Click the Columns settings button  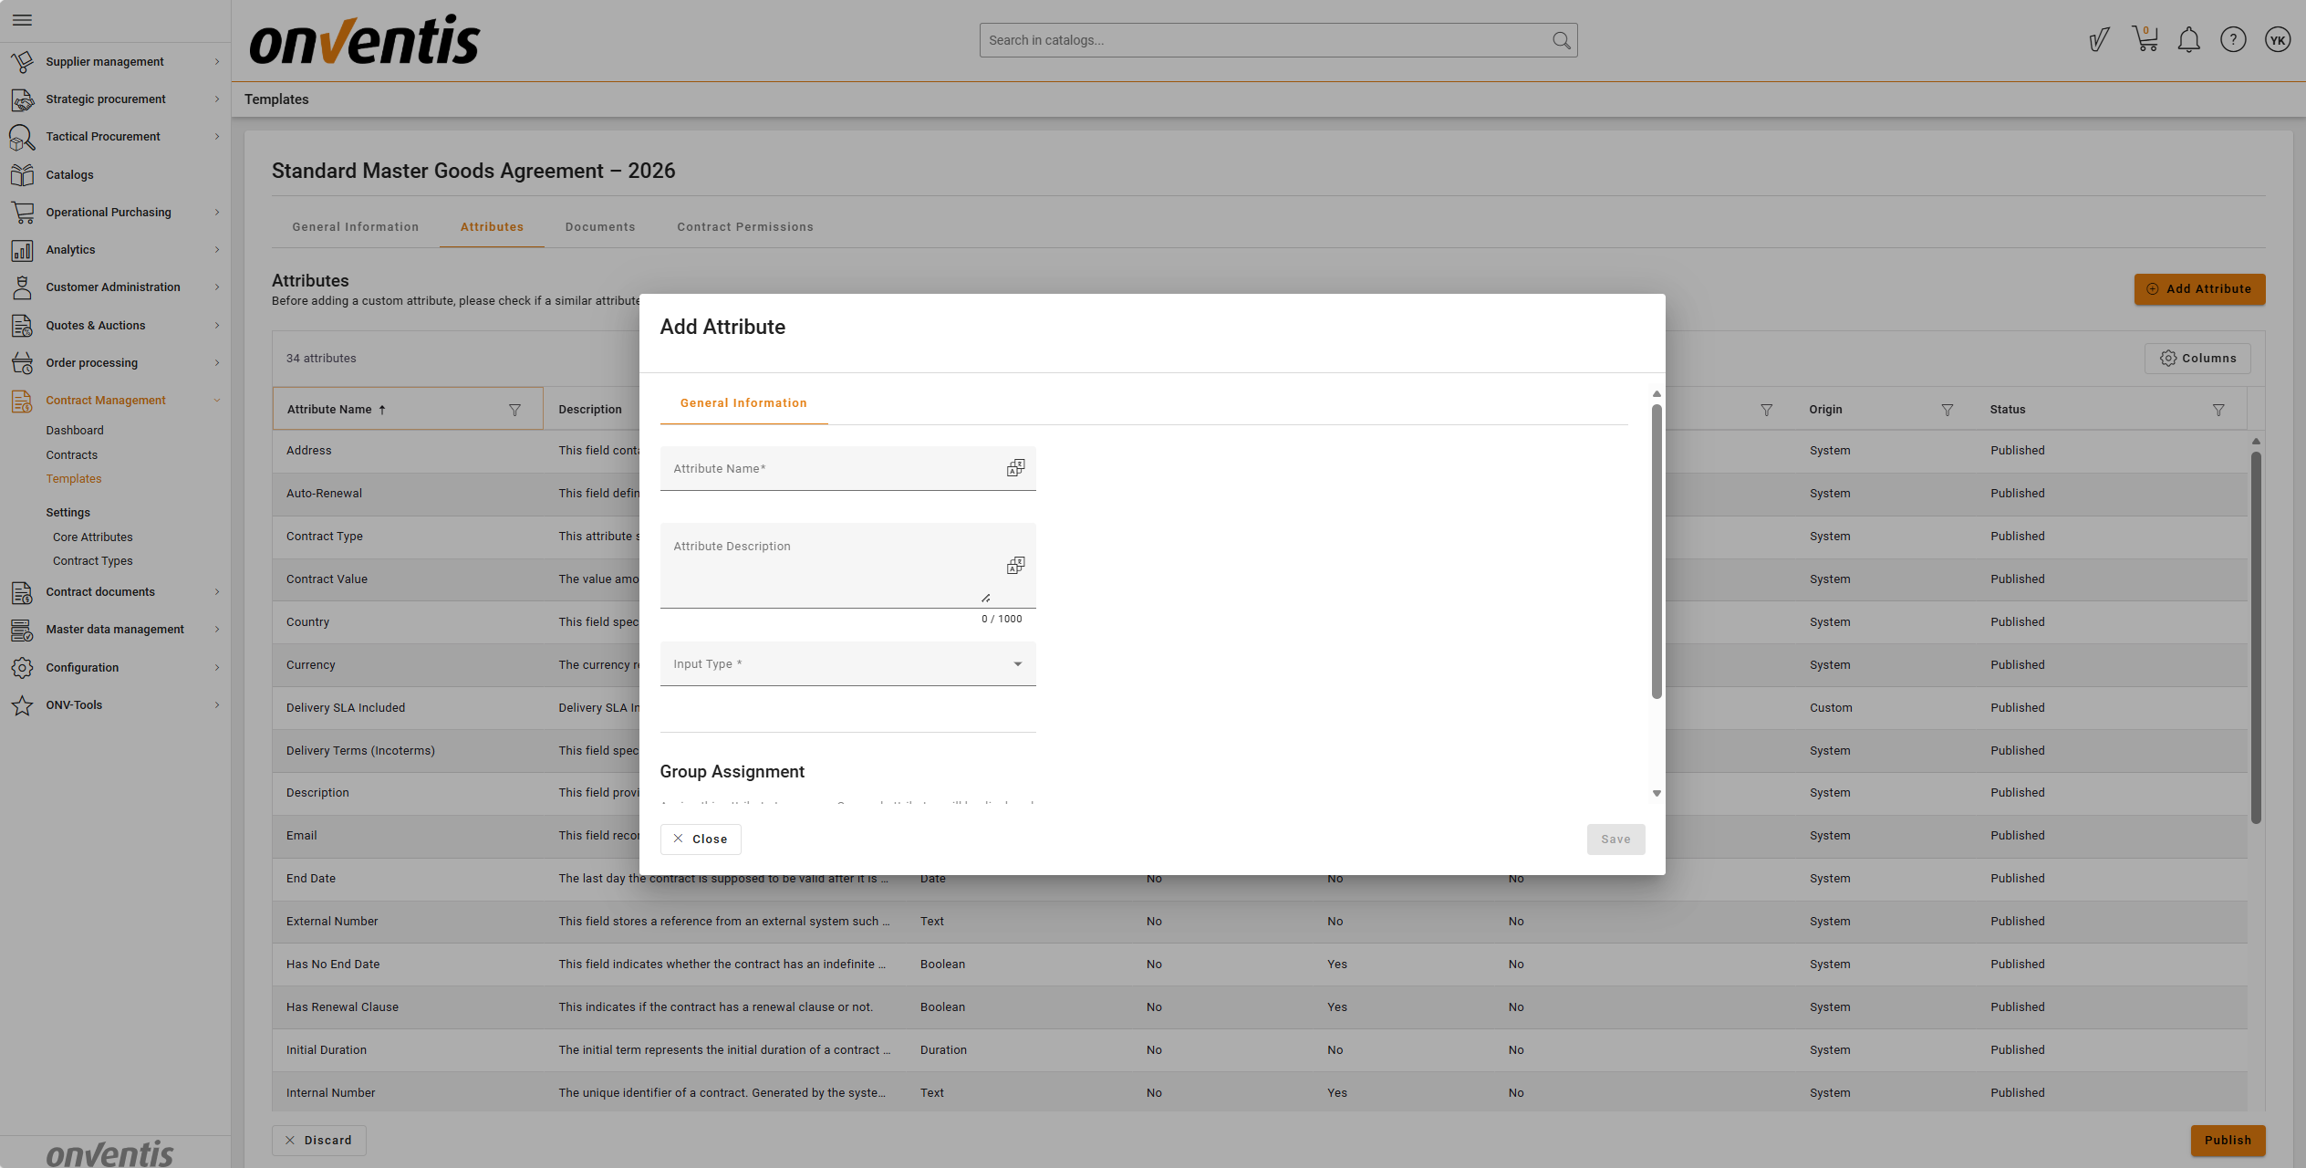tap(2197, 359)
